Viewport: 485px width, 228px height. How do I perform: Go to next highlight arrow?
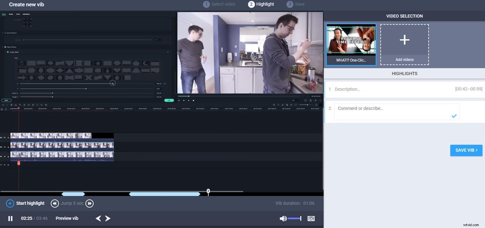point(108,218)
